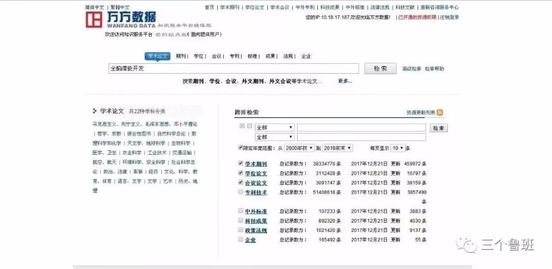
Task: Open the 2018年末 end year dropdown
Action: click(337, 148)
